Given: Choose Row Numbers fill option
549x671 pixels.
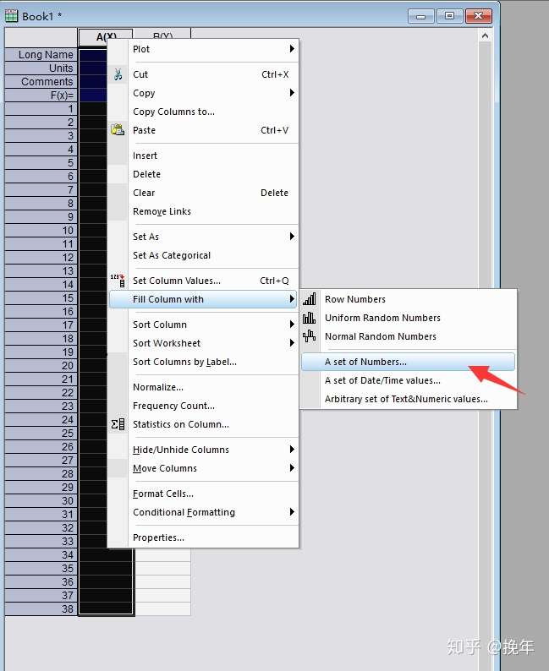Looking at the screenshot, I should [x=408, y=299].
